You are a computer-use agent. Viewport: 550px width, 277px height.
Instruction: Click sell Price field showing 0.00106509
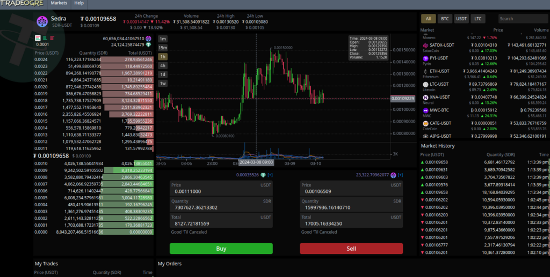(351, 189)
